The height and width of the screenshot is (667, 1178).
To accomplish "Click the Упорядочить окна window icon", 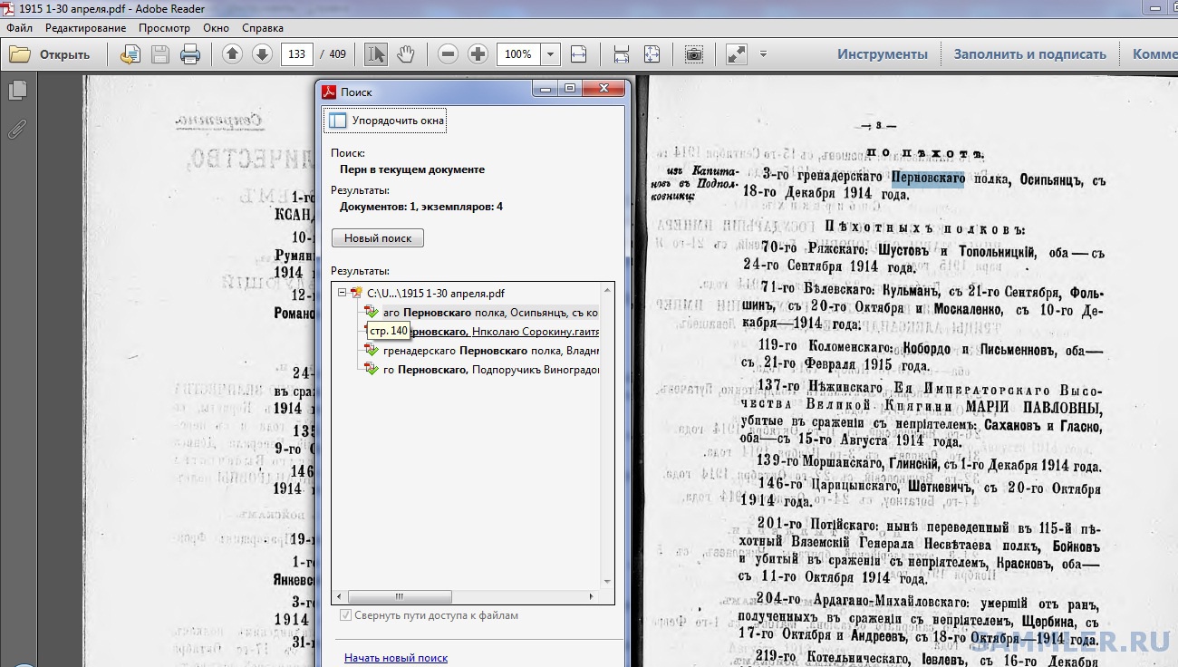I will click(x=338, y=121).
